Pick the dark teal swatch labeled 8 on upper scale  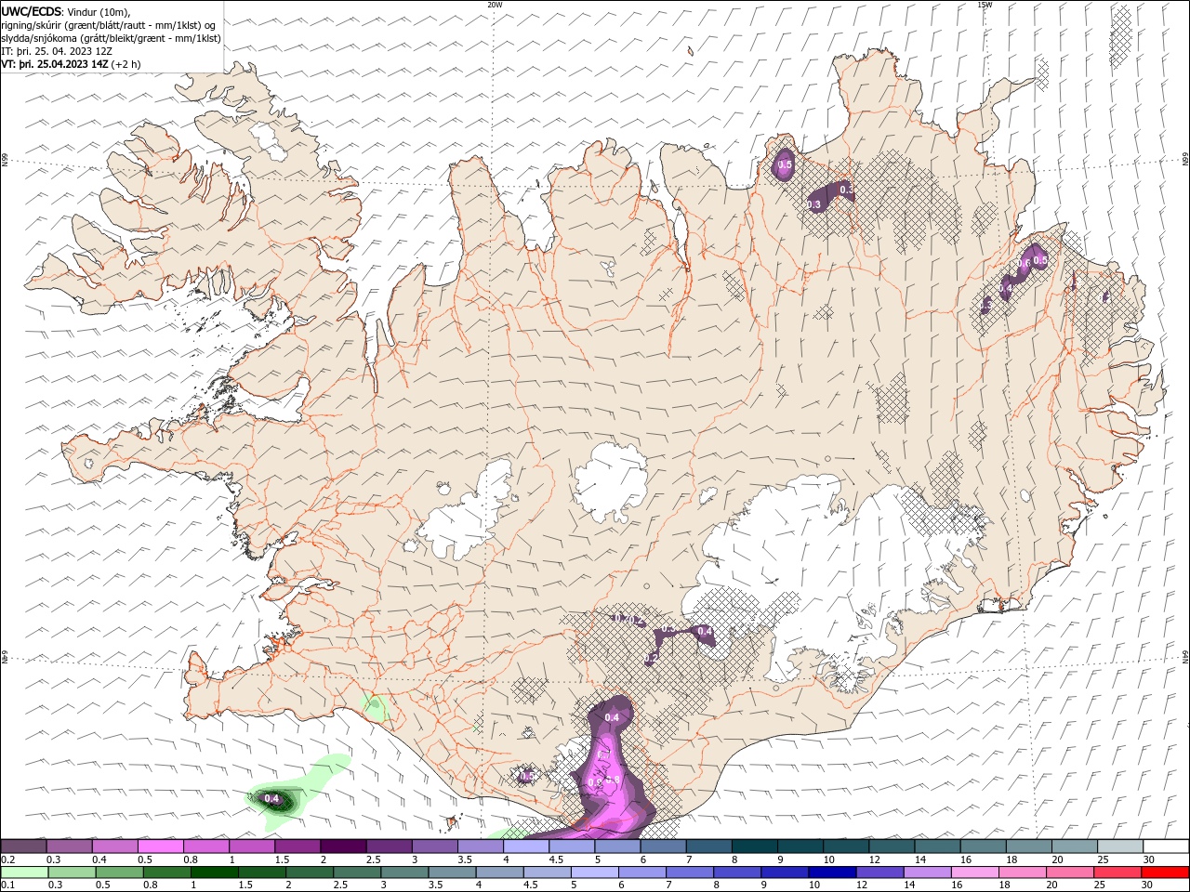pos(755,846)
